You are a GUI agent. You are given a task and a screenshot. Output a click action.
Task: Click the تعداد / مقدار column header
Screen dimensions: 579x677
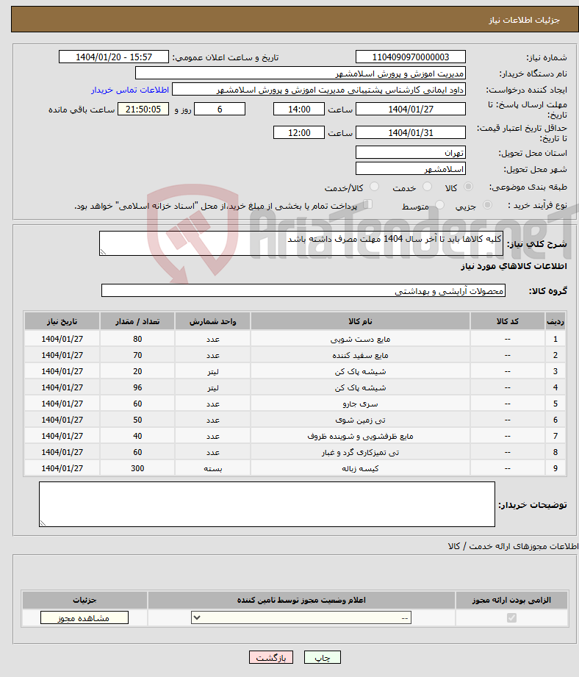pos(137,322)
